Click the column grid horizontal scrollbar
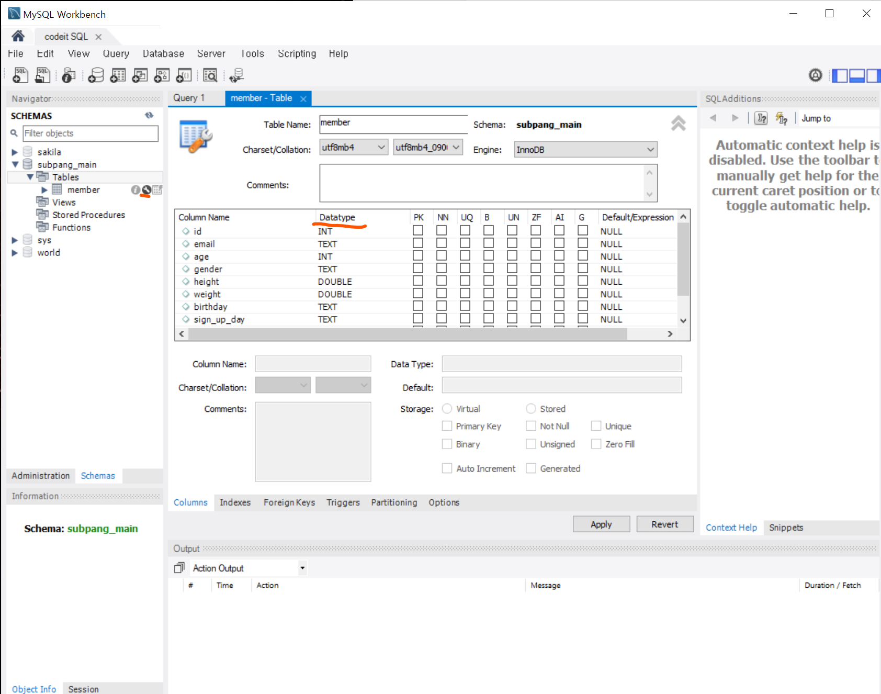Screen dimensions: 881x694 click(408, 334)
